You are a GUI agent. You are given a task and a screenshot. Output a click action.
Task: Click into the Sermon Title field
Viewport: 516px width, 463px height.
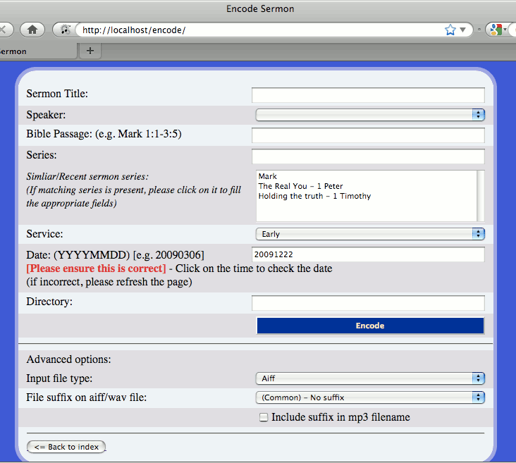pyautogui.click(x=368, y=95)
